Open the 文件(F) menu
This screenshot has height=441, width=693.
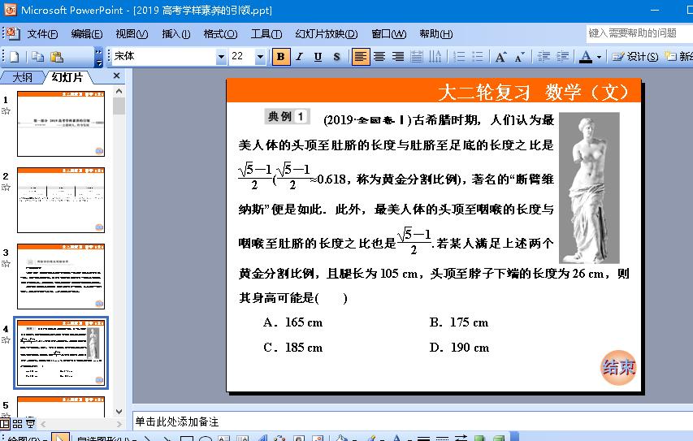click(42, 34)
